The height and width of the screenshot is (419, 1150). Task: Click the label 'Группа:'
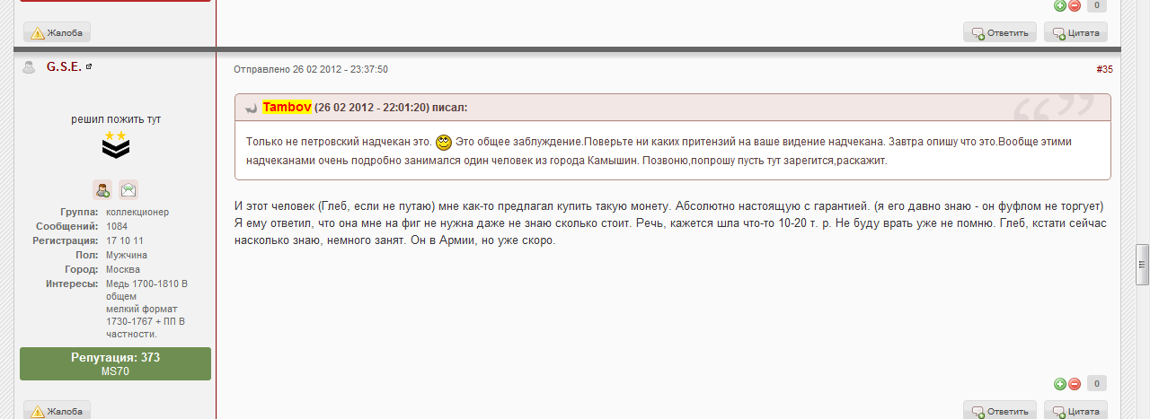(x=80, y=212)
